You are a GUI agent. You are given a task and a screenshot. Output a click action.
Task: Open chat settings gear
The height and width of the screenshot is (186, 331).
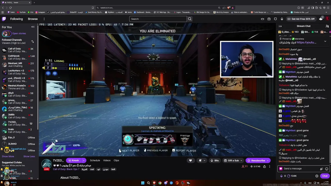point(317,176)
